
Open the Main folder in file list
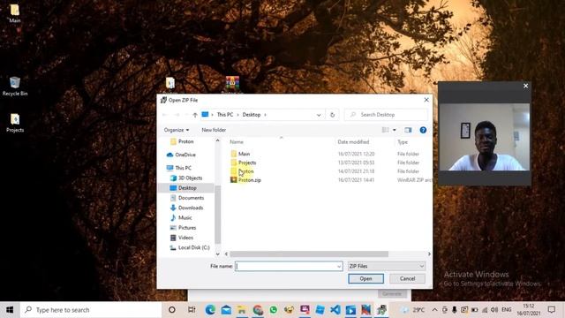pos(244,154)
